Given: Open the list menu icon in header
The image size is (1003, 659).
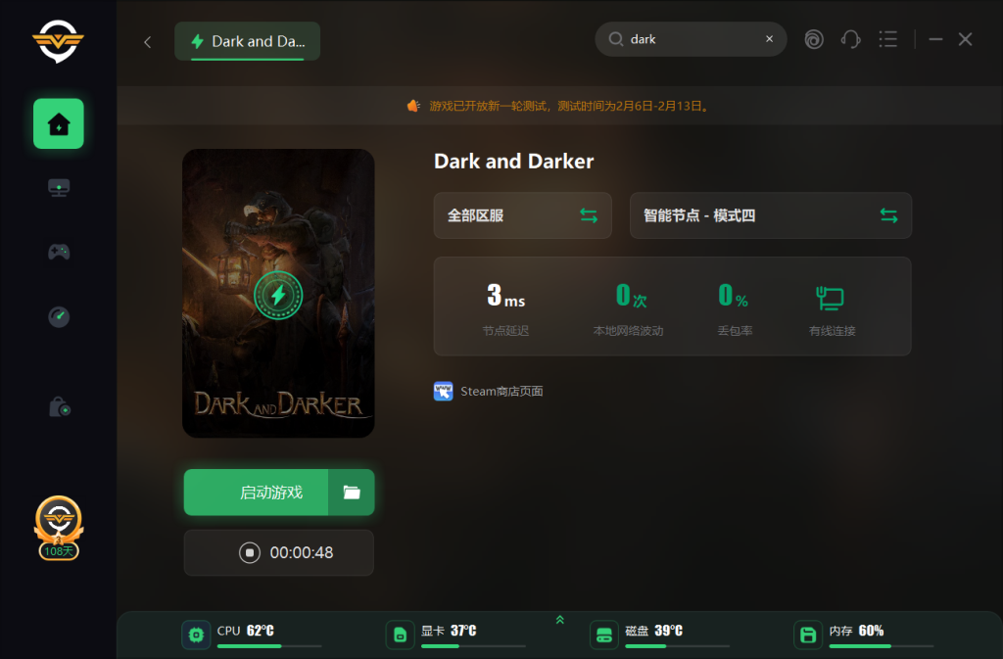Looking at the screenshot, I should [887, 39].
